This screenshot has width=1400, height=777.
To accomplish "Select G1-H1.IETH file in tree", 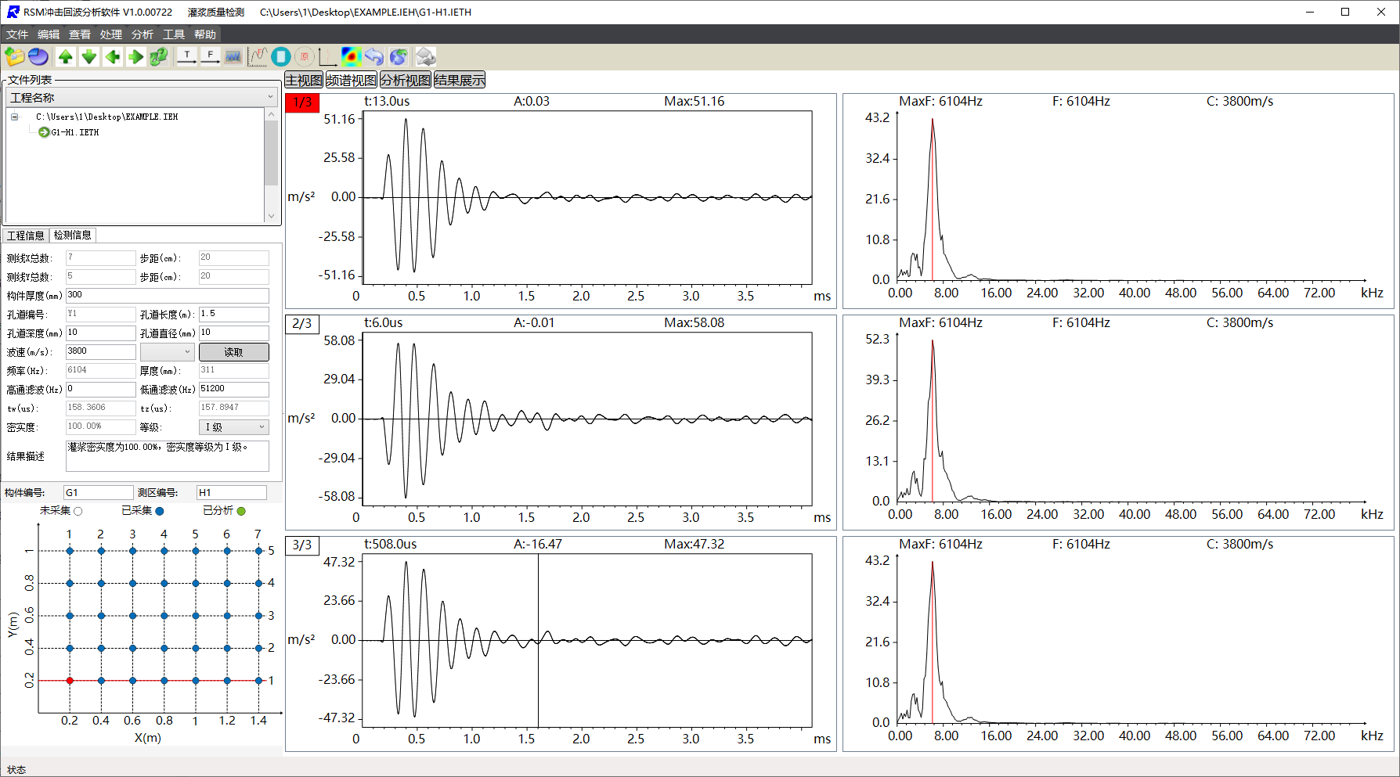I will tap(75, 132).
